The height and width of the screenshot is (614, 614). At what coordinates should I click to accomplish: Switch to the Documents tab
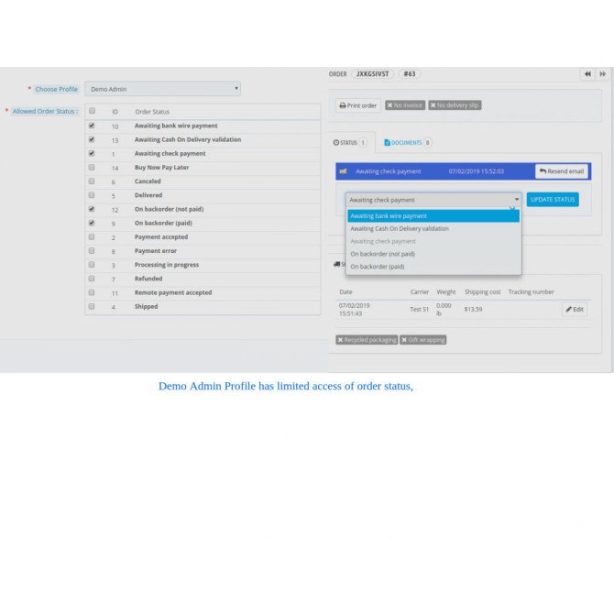pos(407,143)
